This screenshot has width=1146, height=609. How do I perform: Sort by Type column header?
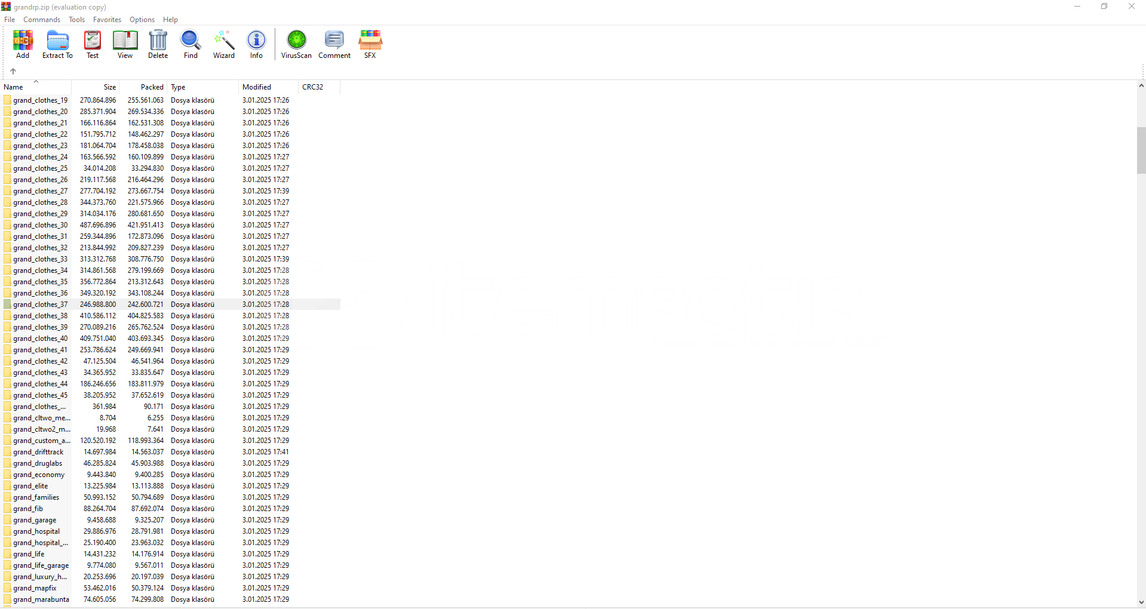pos(203,87)
